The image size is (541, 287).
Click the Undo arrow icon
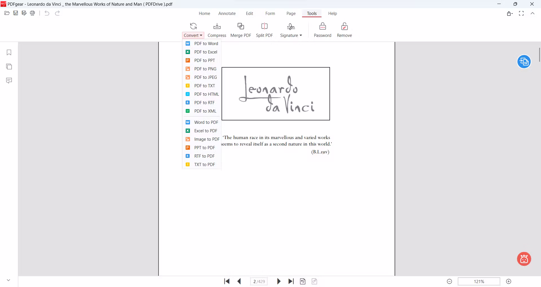(x=47, y=13)
